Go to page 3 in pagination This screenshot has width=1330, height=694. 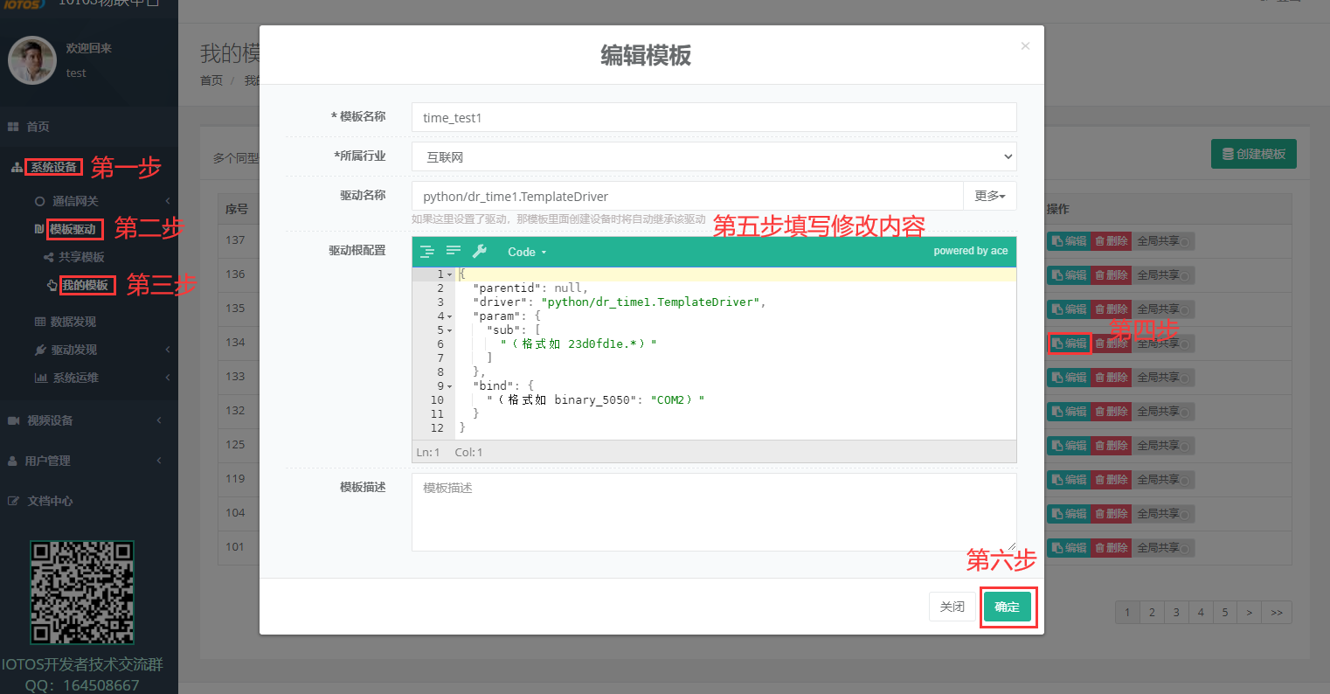coord(1176,612)
